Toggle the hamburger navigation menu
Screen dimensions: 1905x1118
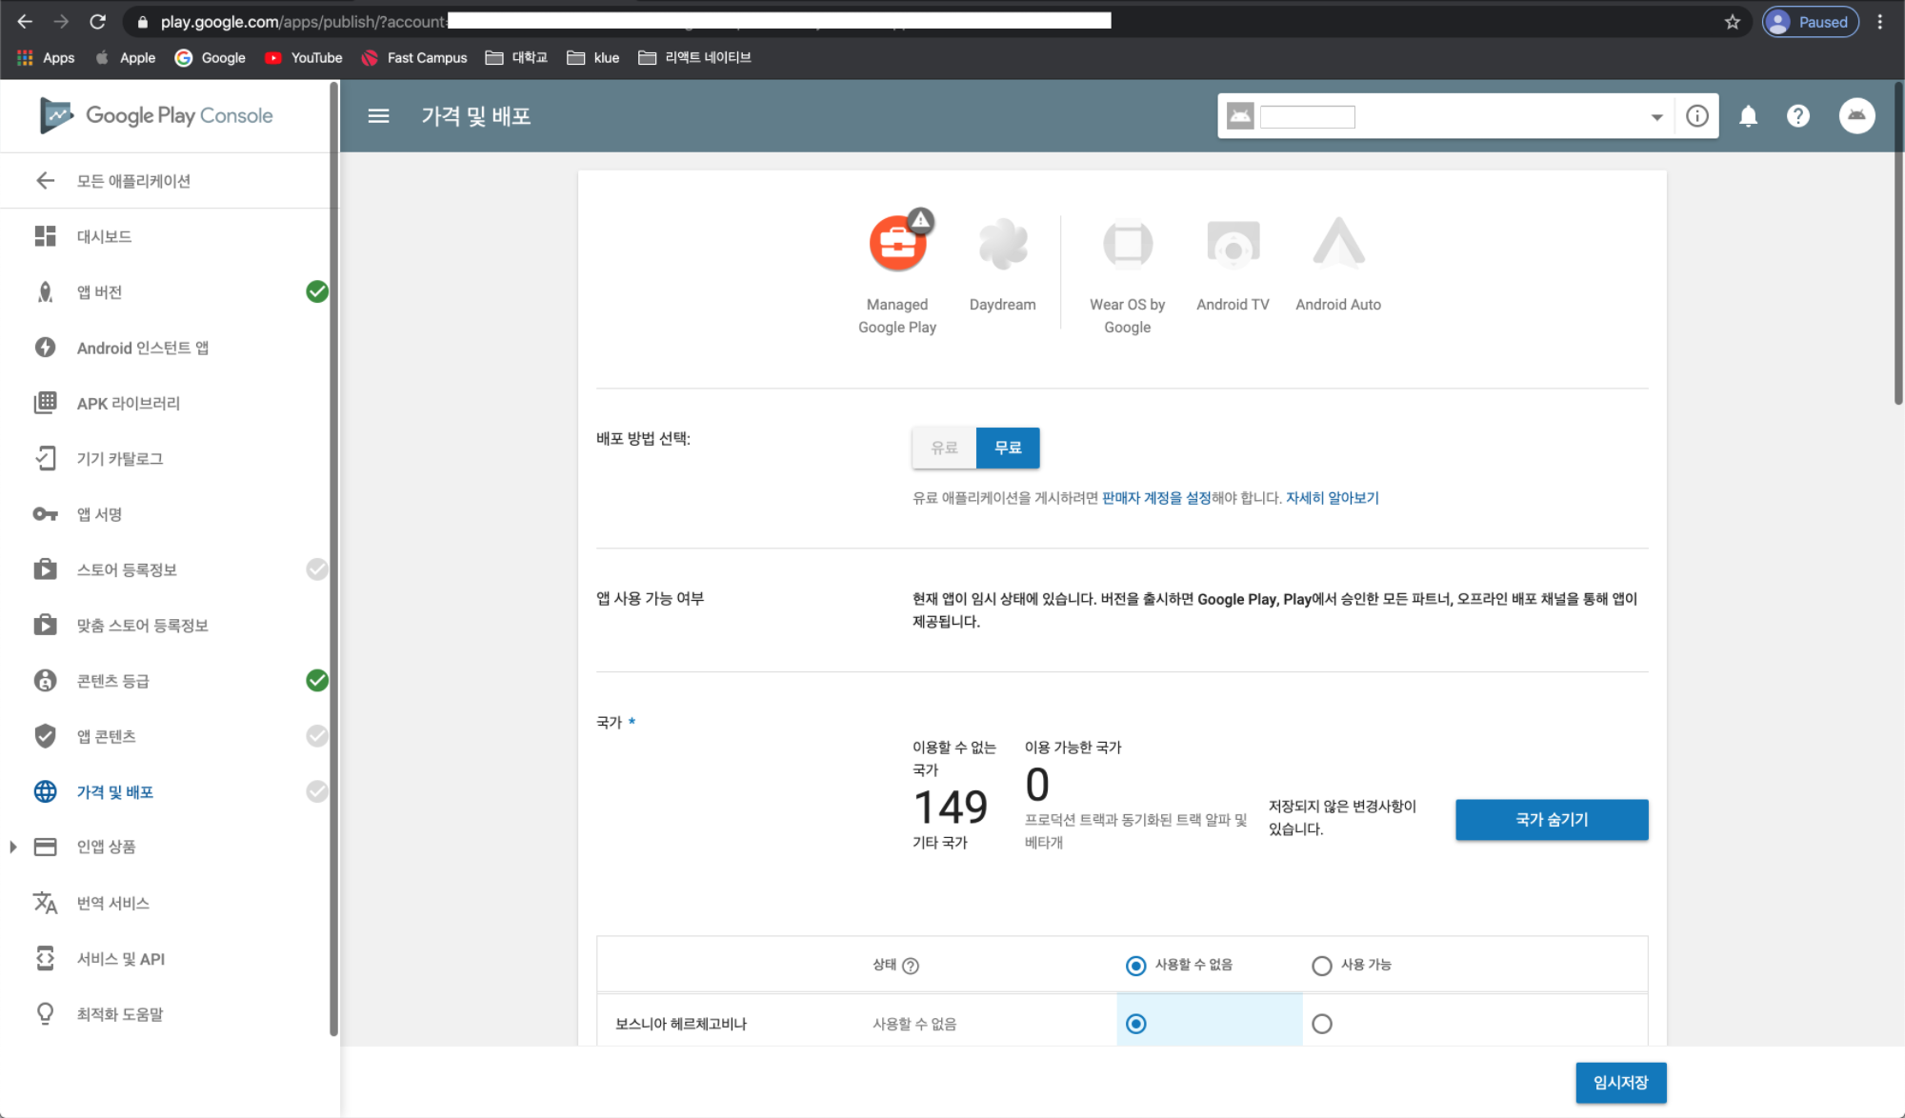(x=378, y=116)
